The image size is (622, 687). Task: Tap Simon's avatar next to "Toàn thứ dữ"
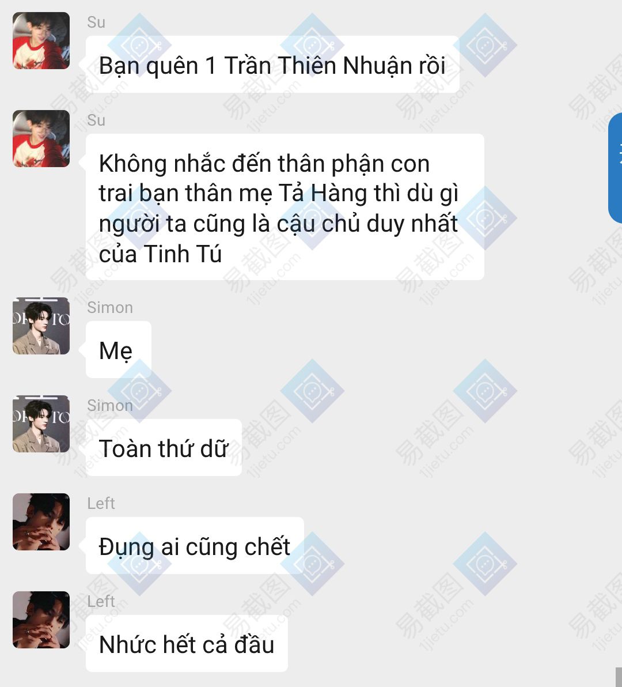click(x=41, y=424)
